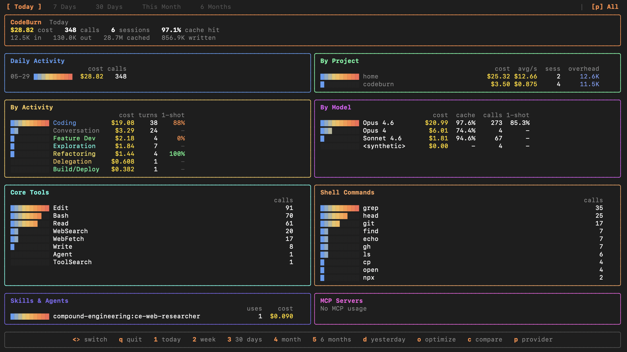This screenshot has height=352, width=627.
Task: Click the Read tool row label
Action: click(61, 223)
